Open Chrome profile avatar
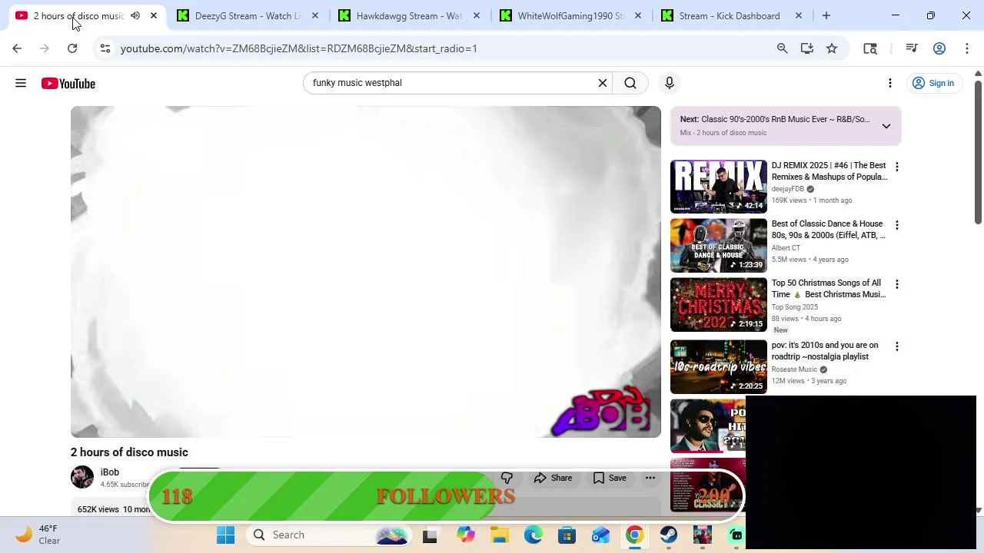 point(939,48)
